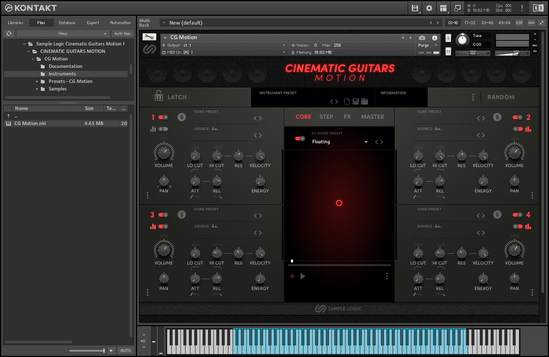The width and height of the screenshot is (549, 357).
Task: Click the latch padlock icon
Action: click(158, 96)
